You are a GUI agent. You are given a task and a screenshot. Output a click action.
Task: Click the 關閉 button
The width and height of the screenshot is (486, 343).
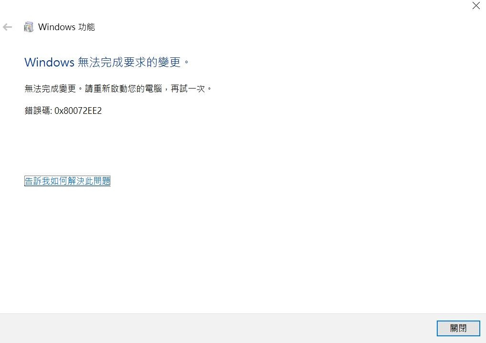pyautogui.click(x=458, y=328)
